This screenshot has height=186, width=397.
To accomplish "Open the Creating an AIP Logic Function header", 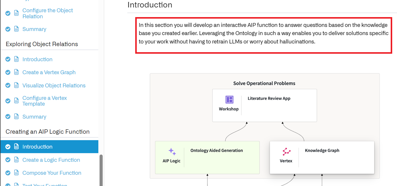I will pos(48,132).
